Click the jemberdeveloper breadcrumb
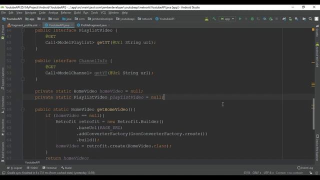The height and width of the screenshot is (180, 320). pyautogui.click(x=100, y=19)
